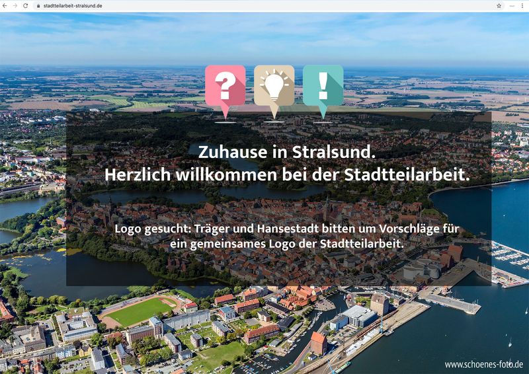Image resolution: width=529 pixels, height=374 pixels.
Task: Open the 'Logo gesucht' announcement text
Action: (x=287, y=236)
